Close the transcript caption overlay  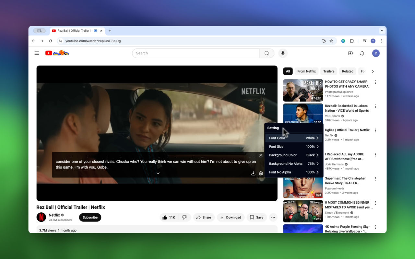click(x=261, y=155)
